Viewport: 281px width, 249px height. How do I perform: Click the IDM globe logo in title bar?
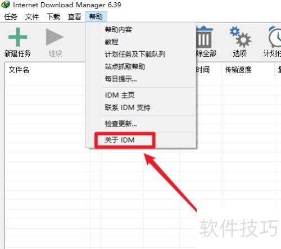point(6,4)
